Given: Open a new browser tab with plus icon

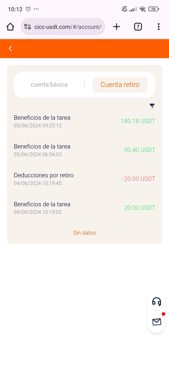Looking at the screenshot, I should point(116,27).
